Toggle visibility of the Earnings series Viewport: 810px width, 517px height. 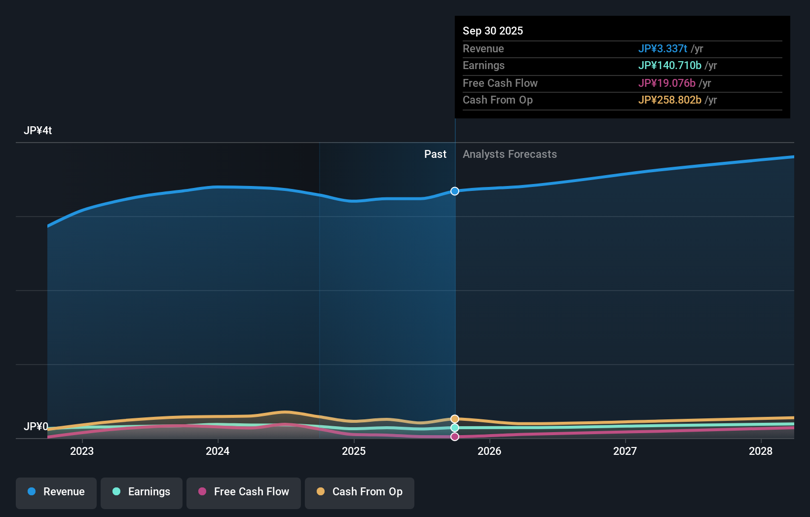[x=141, y=492]
